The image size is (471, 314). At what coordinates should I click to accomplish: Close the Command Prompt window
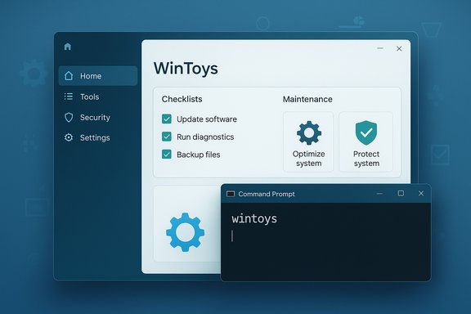pyautogui.click(x=421, y=193)
